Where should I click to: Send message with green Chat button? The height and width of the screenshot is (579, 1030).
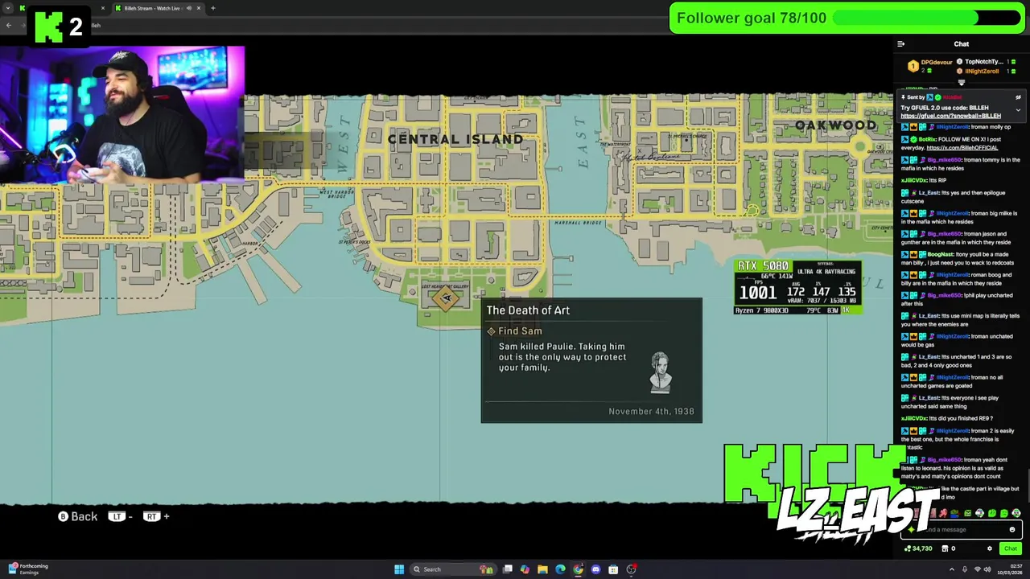click(x=1011, y=548)
